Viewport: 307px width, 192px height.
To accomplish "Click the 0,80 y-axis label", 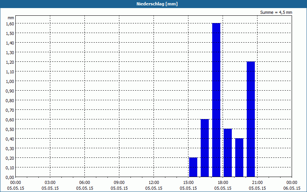I will click(x=10, y=101).
